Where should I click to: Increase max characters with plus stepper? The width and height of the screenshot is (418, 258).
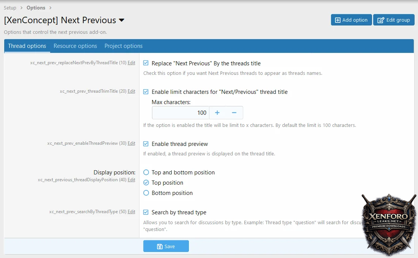[217, 113]
